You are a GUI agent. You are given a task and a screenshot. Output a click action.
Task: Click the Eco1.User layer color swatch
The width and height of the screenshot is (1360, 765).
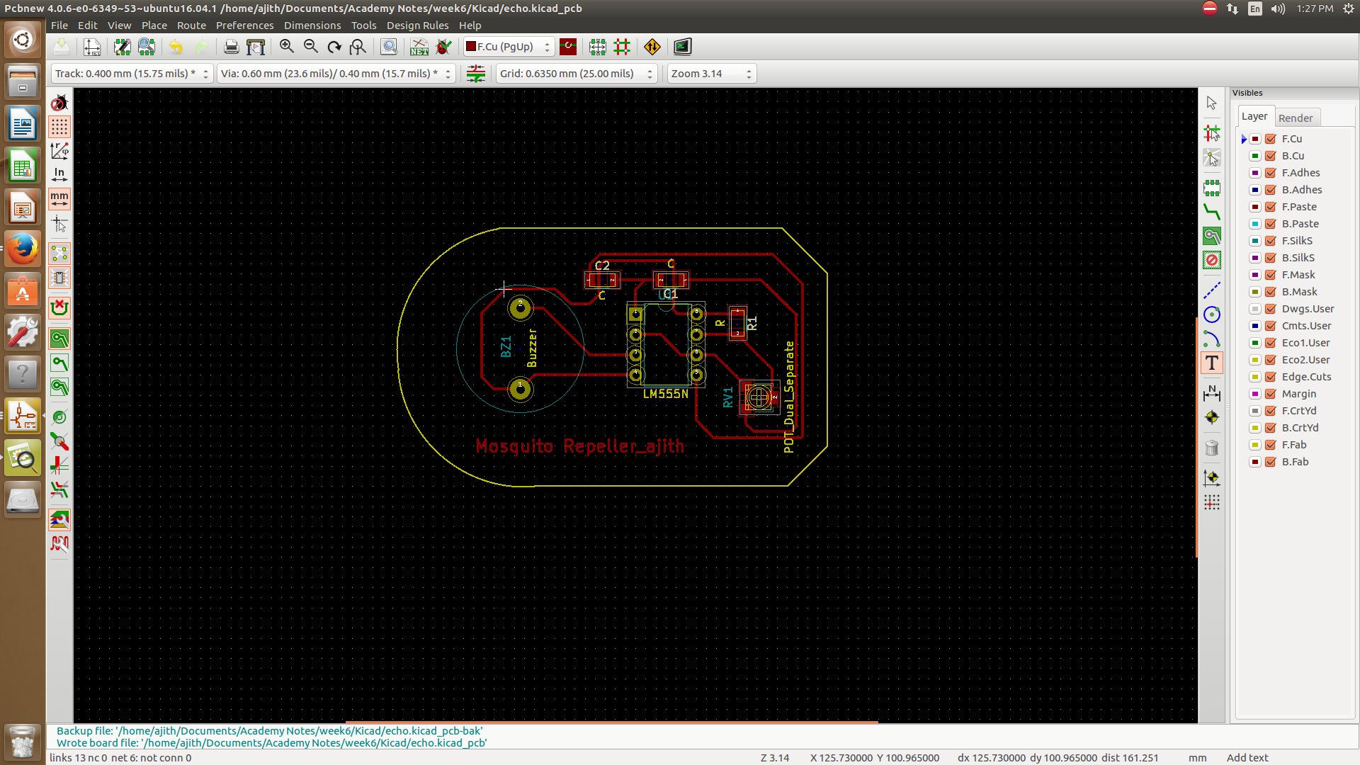(x=1254, y=343)
